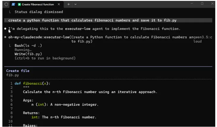Viewport: 217px width, 127px height.
Task: Close the Create Fibonacci function tab
Action: [59, 4]
